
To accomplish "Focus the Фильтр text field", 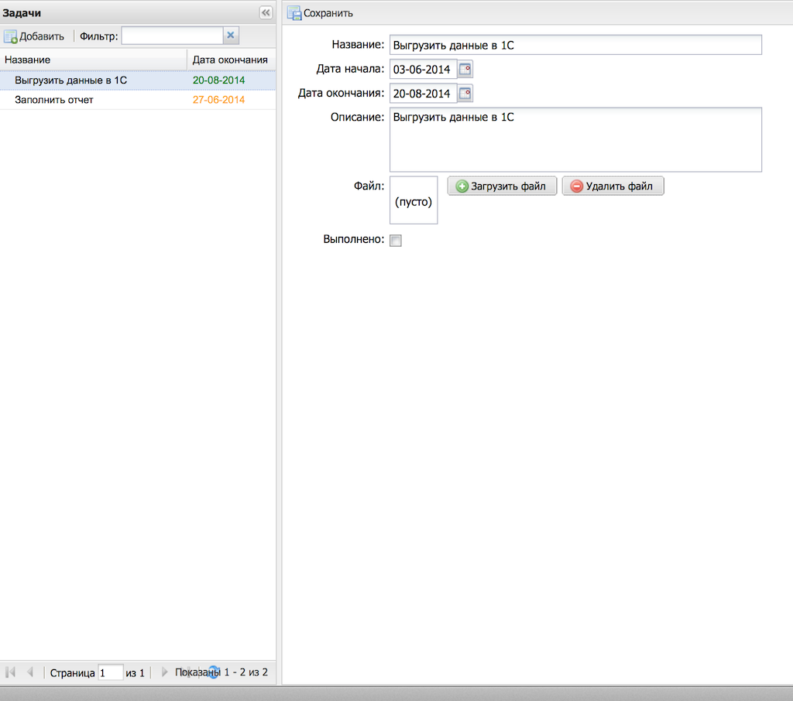I will pos(172,36).
